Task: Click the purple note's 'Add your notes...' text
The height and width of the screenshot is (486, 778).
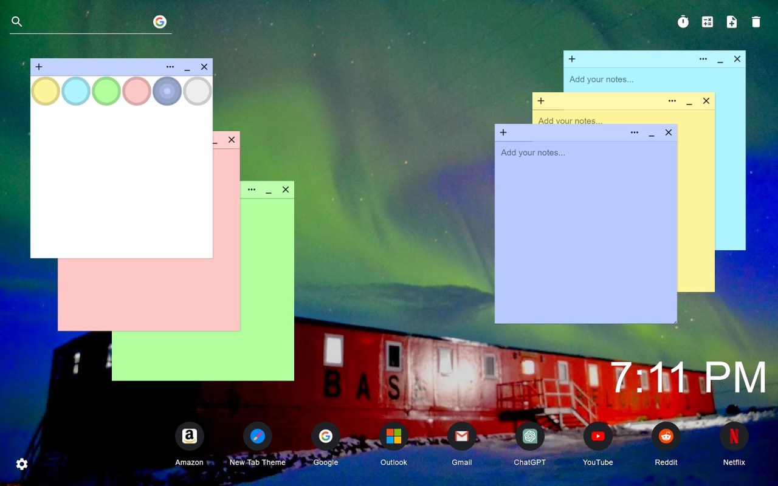Action: coord(533,152)
